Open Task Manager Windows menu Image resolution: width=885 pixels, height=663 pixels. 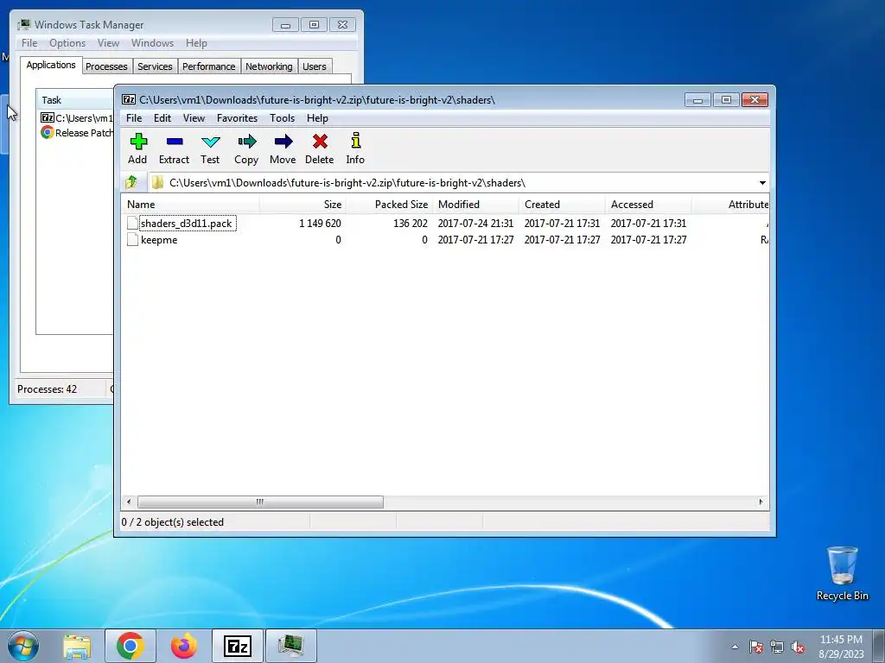click(x=152, y=43)
